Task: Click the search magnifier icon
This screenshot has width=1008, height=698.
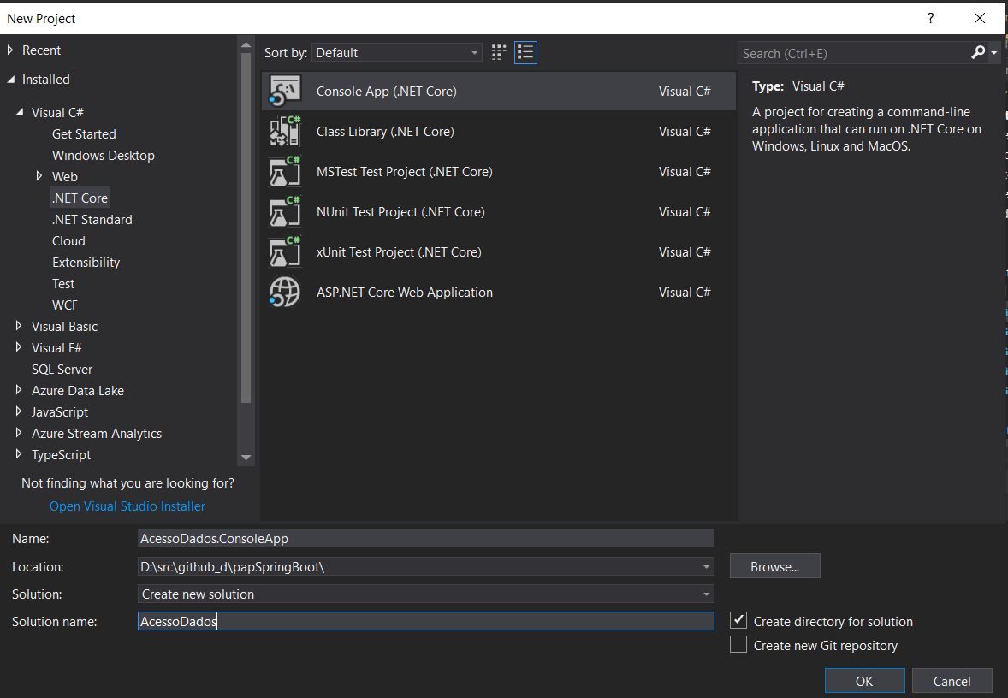Action: [978, 53]
